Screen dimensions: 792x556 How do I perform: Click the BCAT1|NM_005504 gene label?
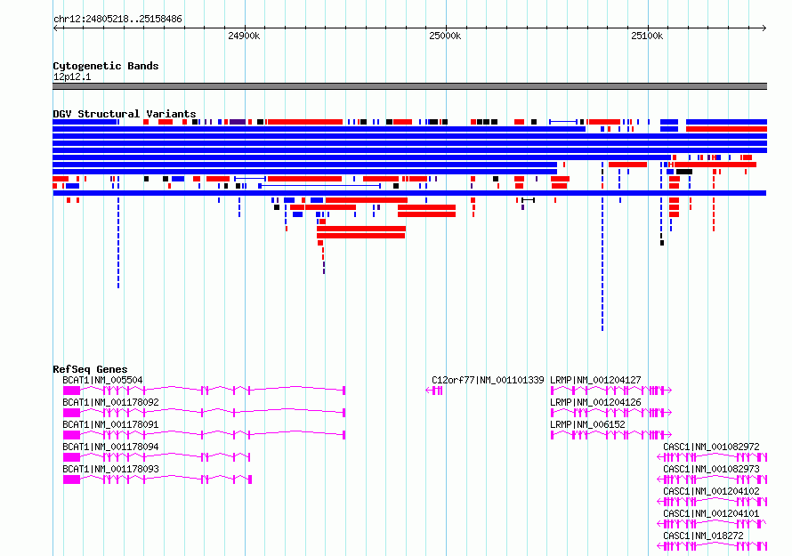click(102, 380)
